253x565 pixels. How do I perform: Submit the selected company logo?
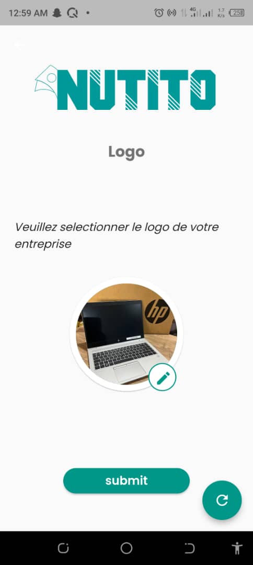coord(126,481)
